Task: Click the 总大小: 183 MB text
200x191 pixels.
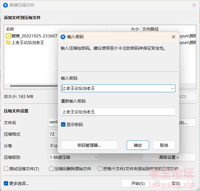Action: [x=19, y=97]
